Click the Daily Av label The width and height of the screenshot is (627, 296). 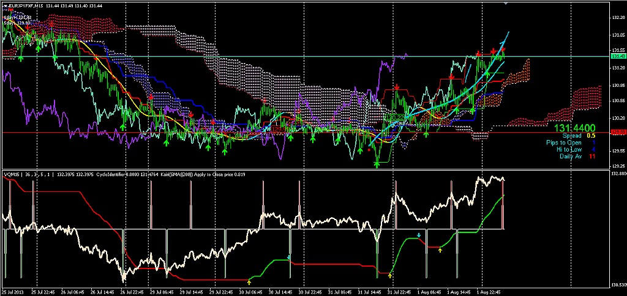571,156
